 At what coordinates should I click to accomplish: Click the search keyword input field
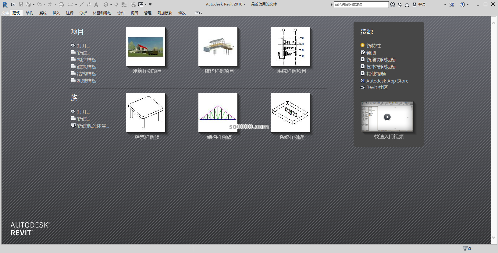click(361, 5)
